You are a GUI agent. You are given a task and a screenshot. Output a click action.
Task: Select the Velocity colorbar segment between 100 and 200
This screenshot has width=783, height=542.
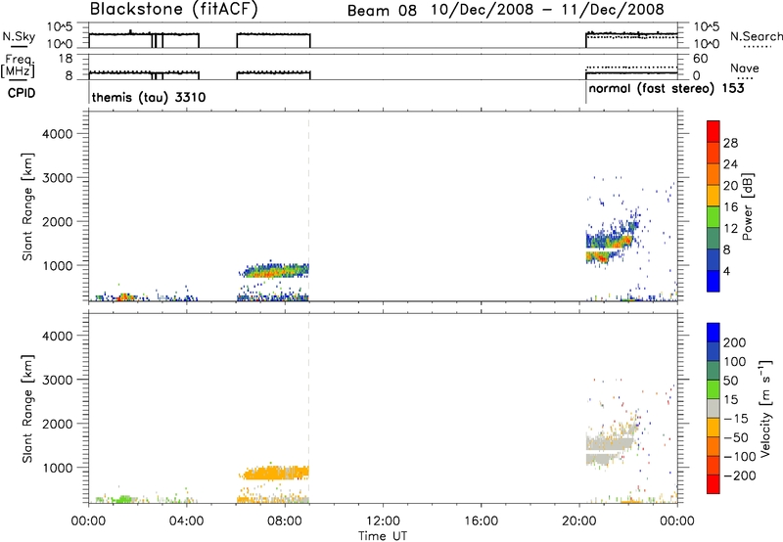point(714,351)
